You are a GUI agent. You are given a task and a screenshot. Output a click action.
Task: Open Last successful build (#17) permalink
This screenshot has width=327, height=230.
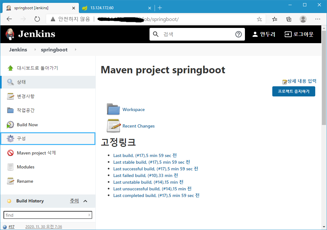coord(156,169)
